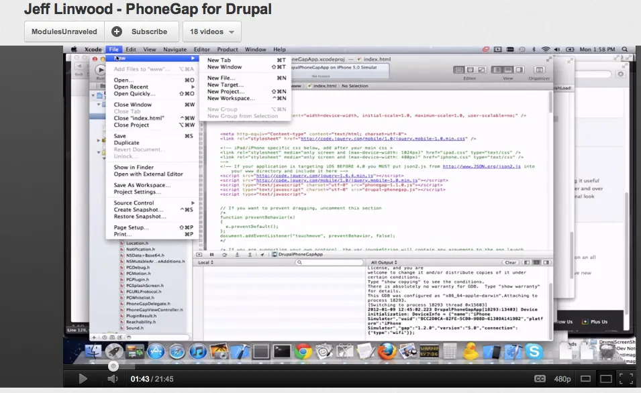Play the video
641x393 pixels.
coord(83,379)
